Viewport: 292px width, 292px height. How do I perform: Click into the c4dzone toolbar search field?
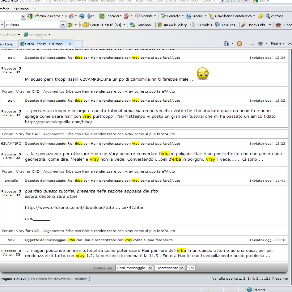click(x=32, y=25)
